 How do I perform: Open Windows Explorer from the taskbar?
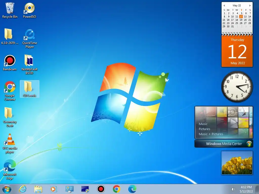[x=38, y=189]
